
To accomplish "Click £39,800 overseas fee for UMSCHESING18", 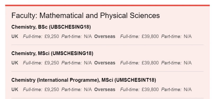I will [150, 63].
